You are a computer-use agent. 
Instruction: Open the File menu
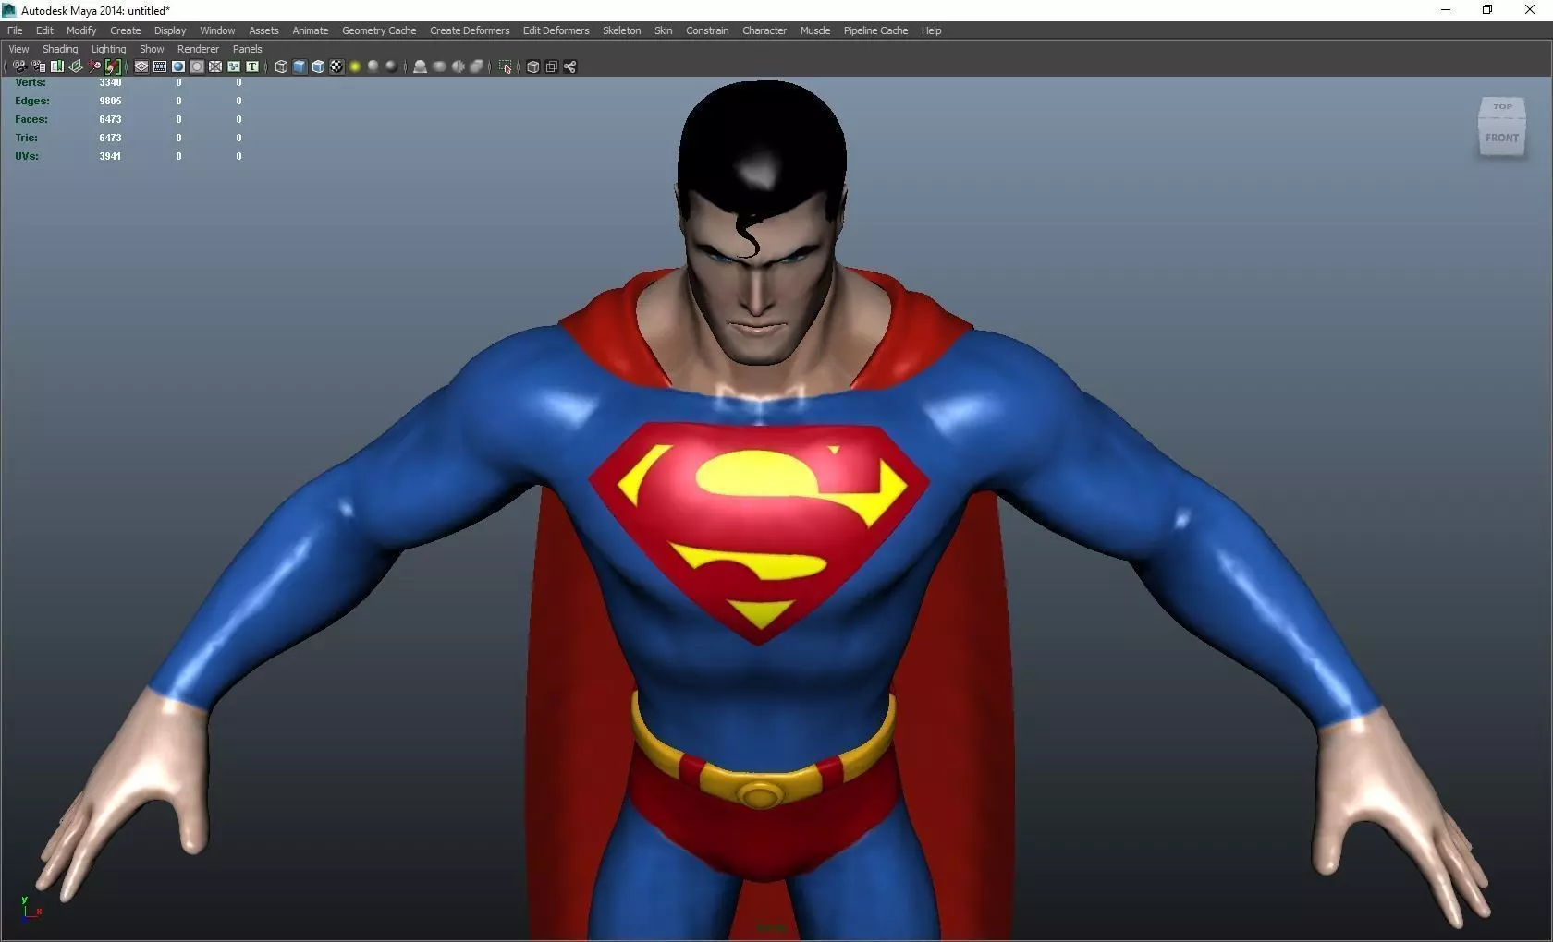(x=15, y=30)
